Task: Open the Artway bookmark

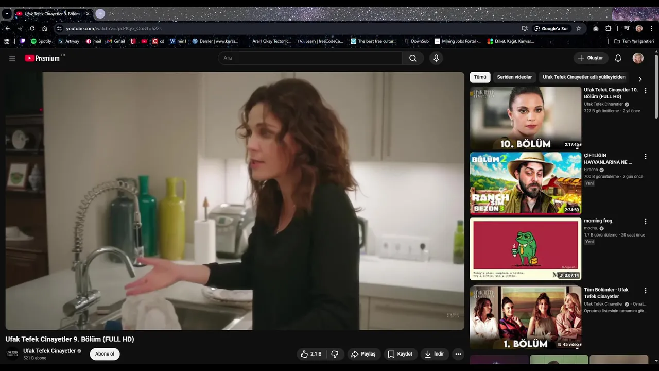Action: 68,41
